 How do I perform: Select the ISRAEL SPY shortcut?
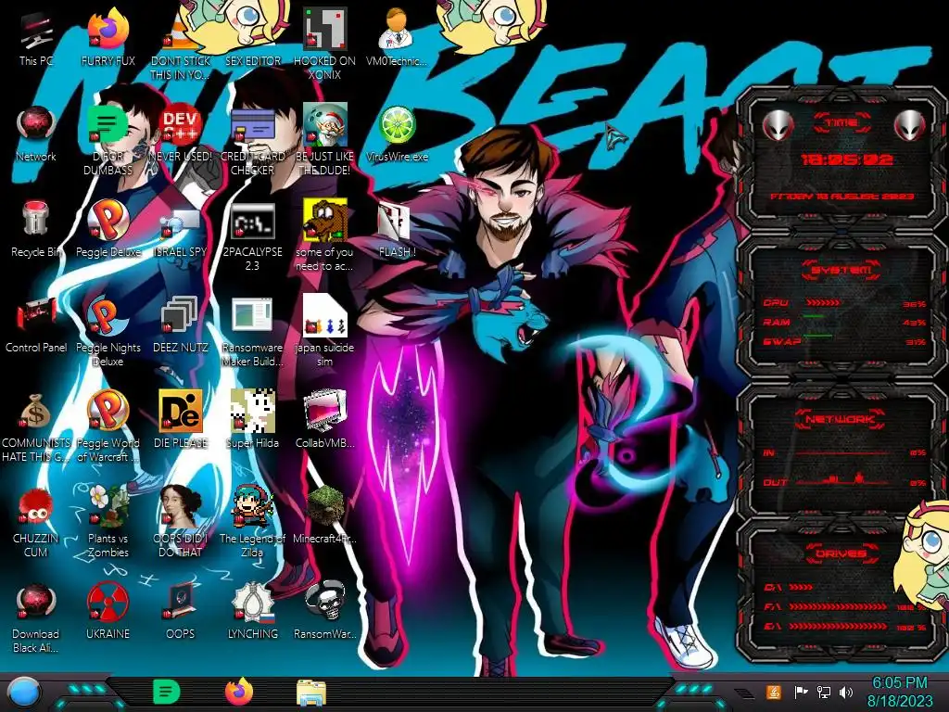point(180,224)
